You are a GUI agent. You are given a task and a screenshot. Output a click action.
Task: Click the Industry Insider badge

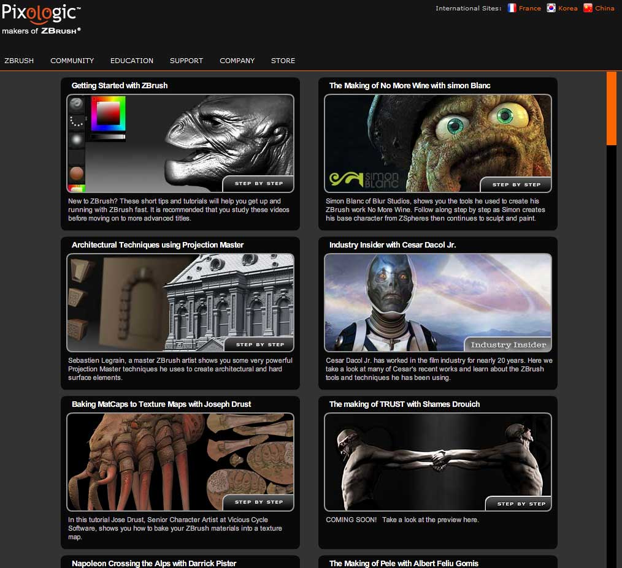coord(508,345)
